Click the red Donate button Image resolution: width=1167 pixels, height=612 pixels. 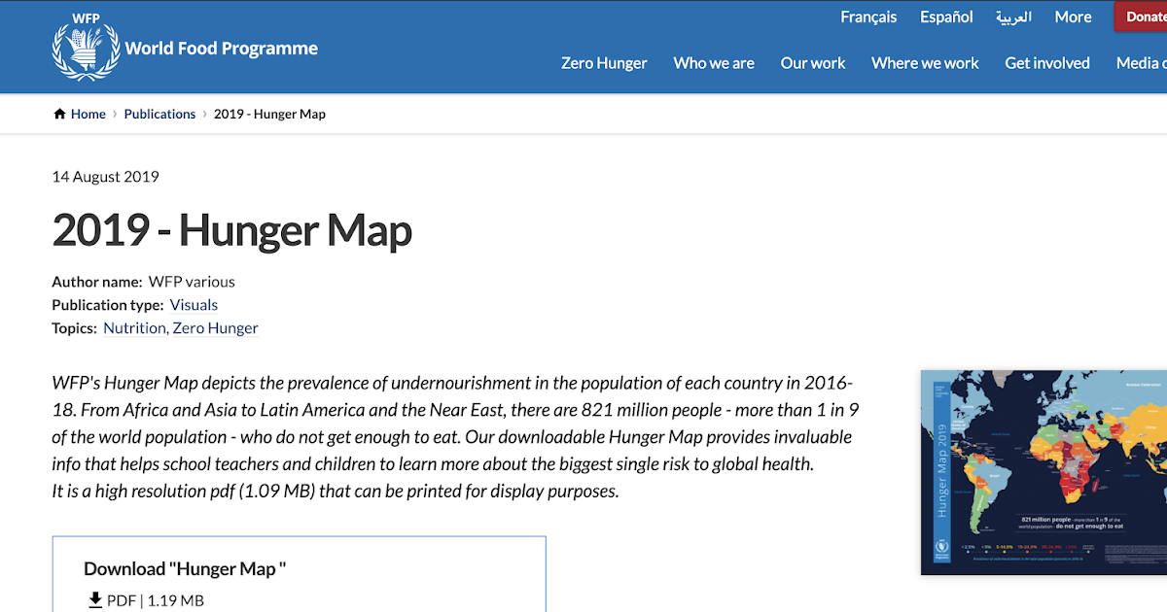[1146, 17]
